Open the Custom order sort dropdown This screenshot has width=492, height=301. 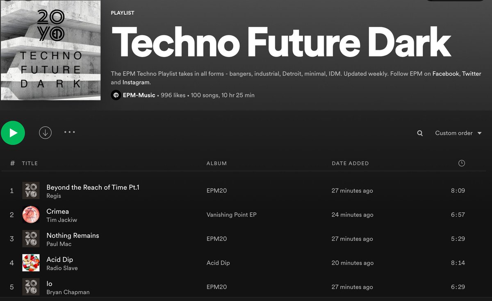(458, 133)
